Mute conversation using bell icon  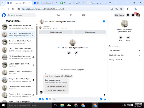click(x=121, y=37)
